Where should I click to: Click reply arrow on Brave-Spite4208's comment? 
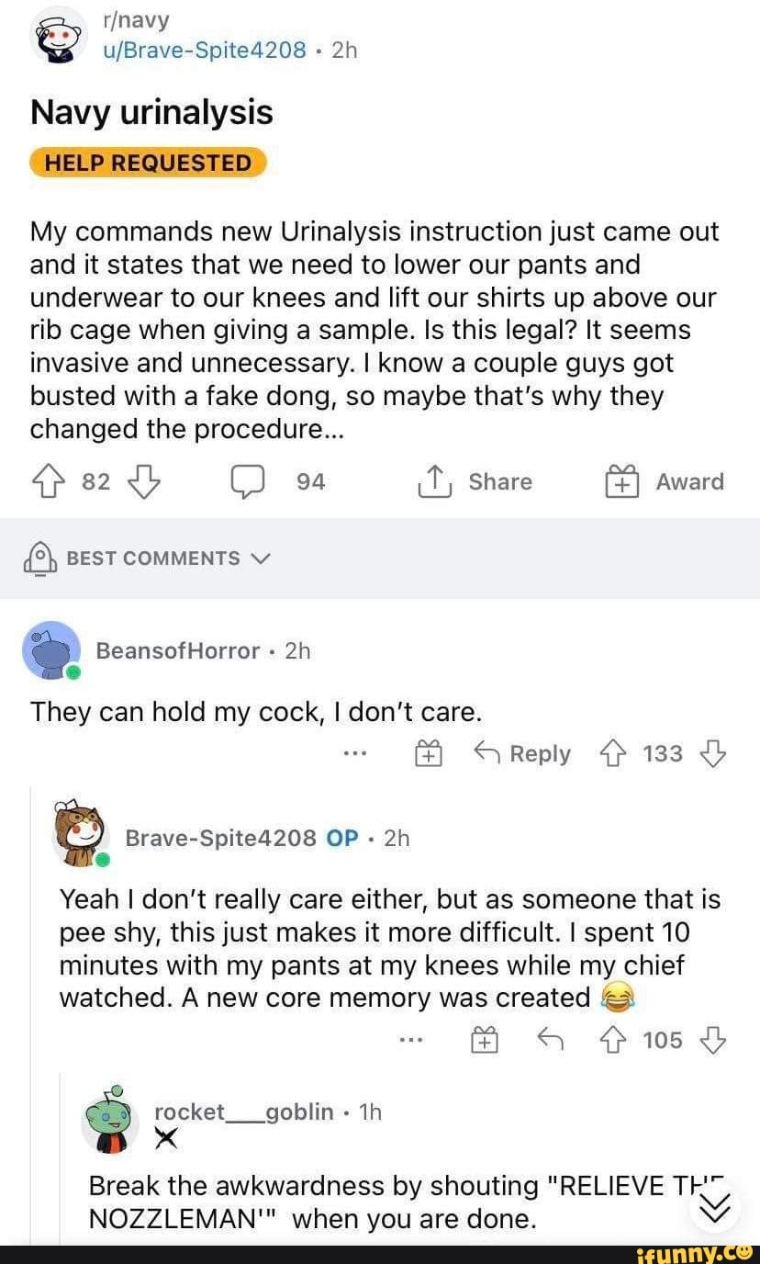(x=549, y=1040)
